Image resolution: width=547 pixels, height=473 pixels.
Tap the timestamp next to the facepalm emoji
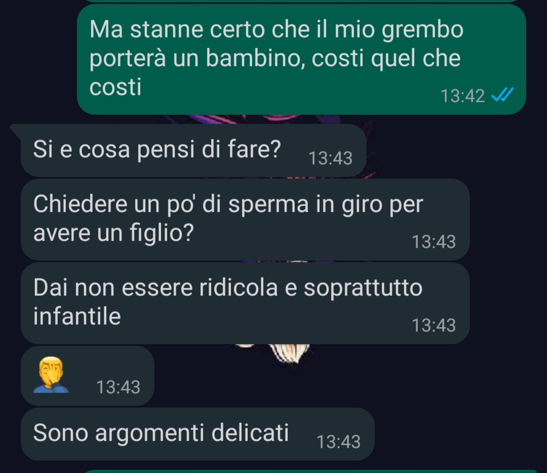pyautogui.click(x=118, y=387)
